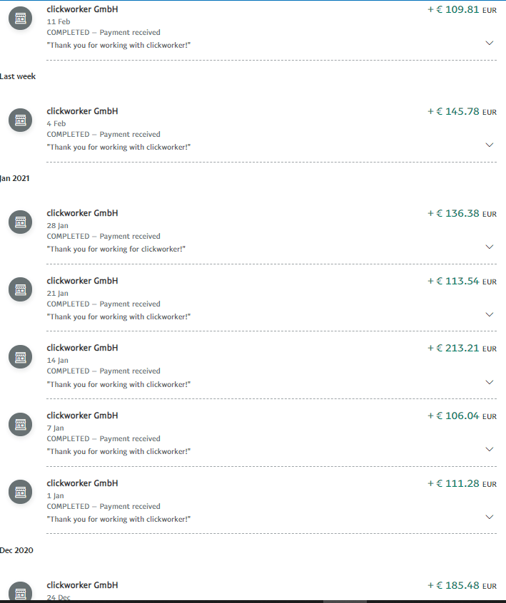Expand the € 106.04 transaction chevron

490,450
